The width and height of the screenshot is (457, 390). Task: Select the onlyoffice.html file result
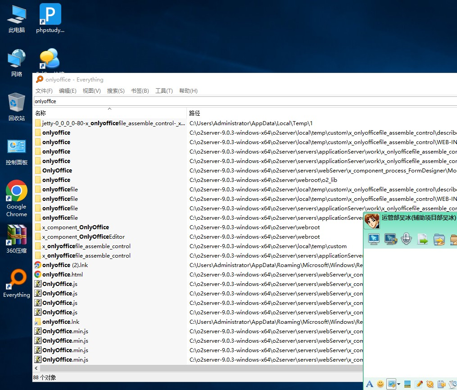click(x=62, y=274)
